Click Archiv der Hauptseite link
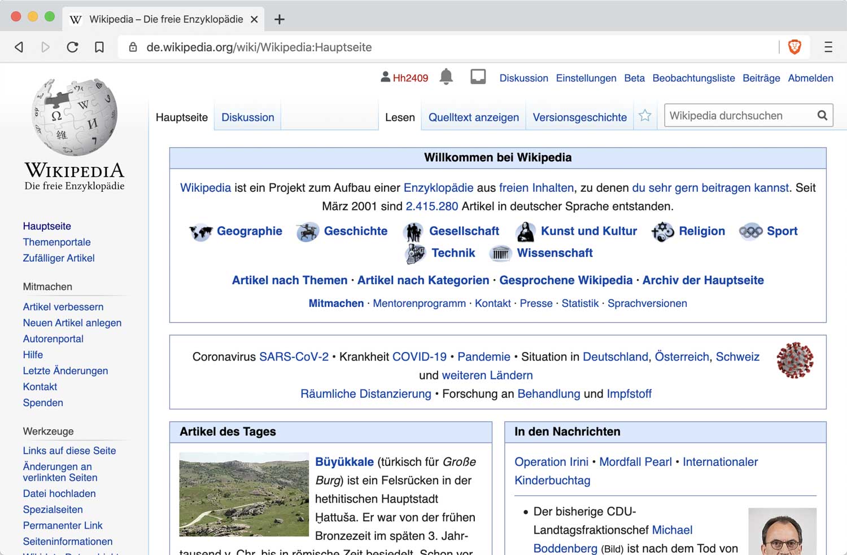The width and height of the screenshot is (847, 555). coord(703,280)
